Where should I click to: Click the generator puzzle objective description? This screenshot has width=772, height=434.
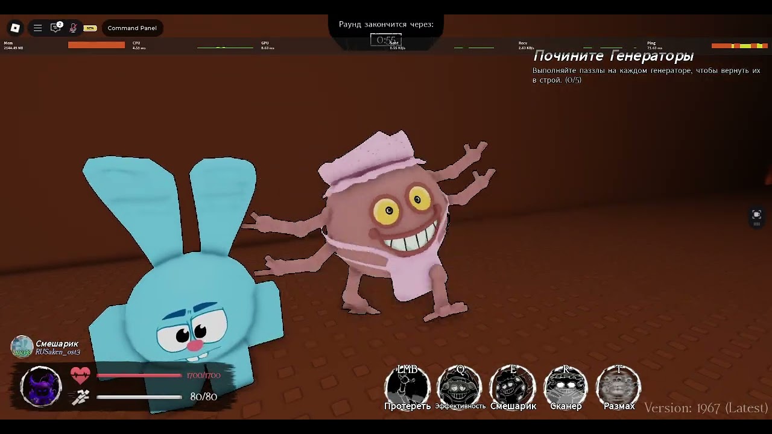tap(646, 75)
